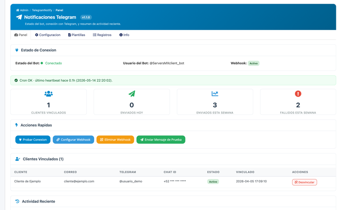Click the Webhook Activo badge
The image size is (337, 210).
[254, 63]
